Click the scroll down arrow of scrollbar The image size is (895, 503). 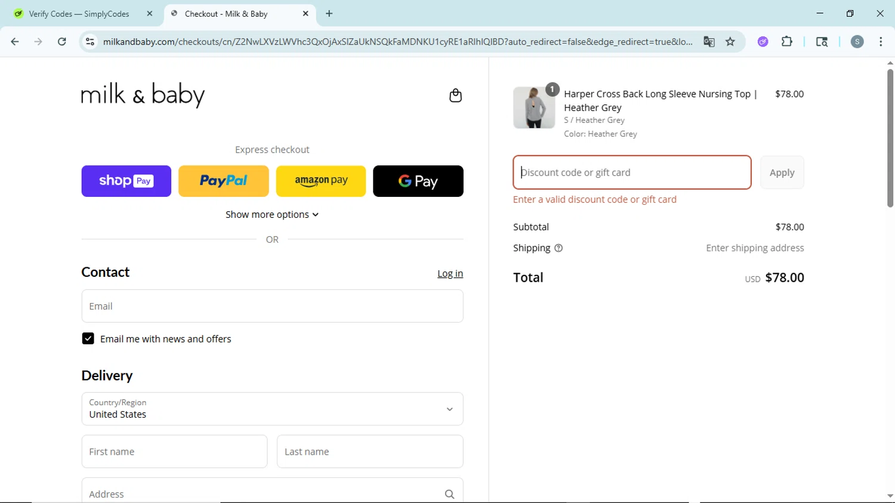pos(890,496)
